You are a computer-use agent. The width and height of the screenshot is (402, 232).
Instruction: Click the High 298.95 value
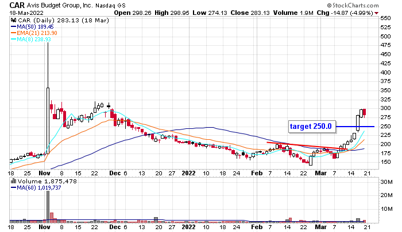[x=172, y=13]
